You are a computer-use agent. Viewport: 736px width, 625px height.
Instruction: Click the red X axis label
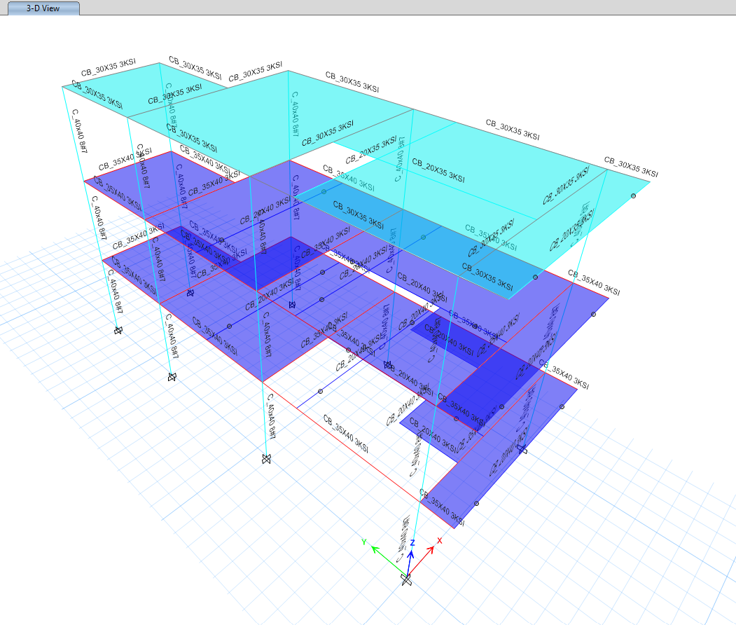(439, 541)
